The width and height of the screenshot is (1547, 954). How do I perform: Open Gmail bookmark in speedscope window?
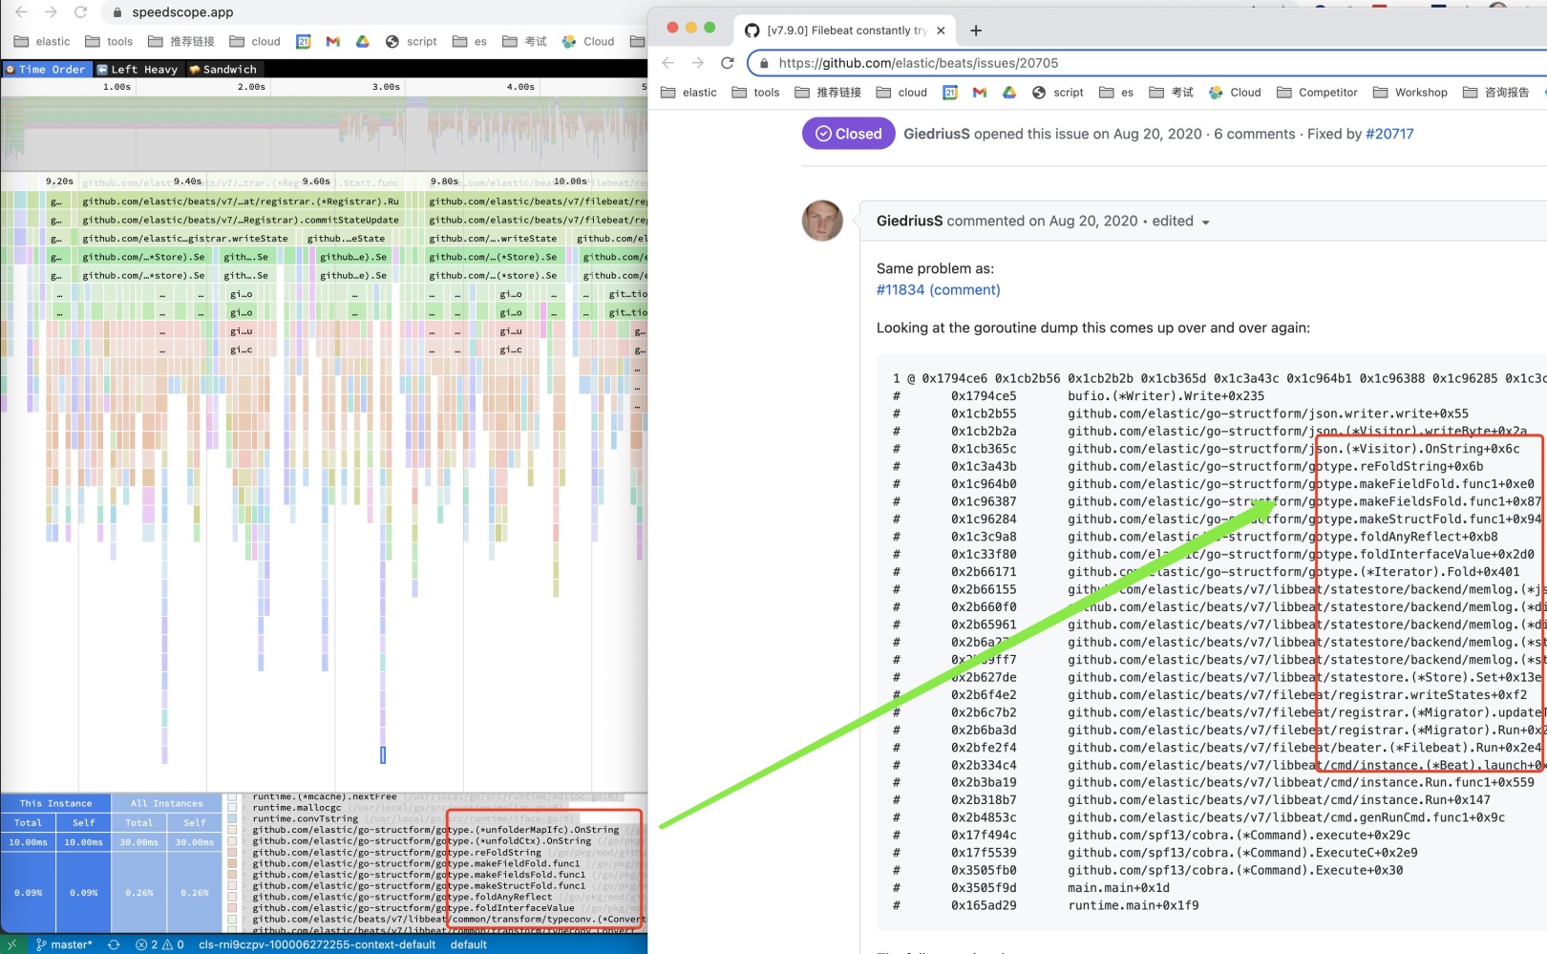click(333, 41)
